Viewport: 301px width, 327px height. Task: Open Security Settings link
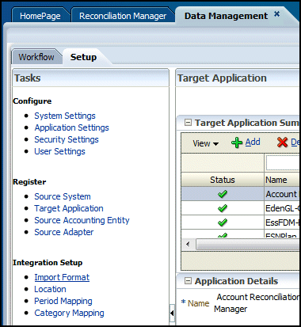67,139
